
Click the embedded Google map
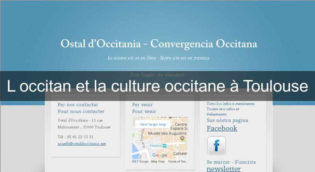click(x=160, y=140)
